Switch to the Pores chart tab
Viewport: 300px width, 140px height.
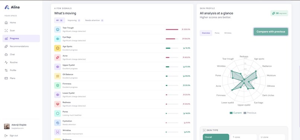point(217,33)
